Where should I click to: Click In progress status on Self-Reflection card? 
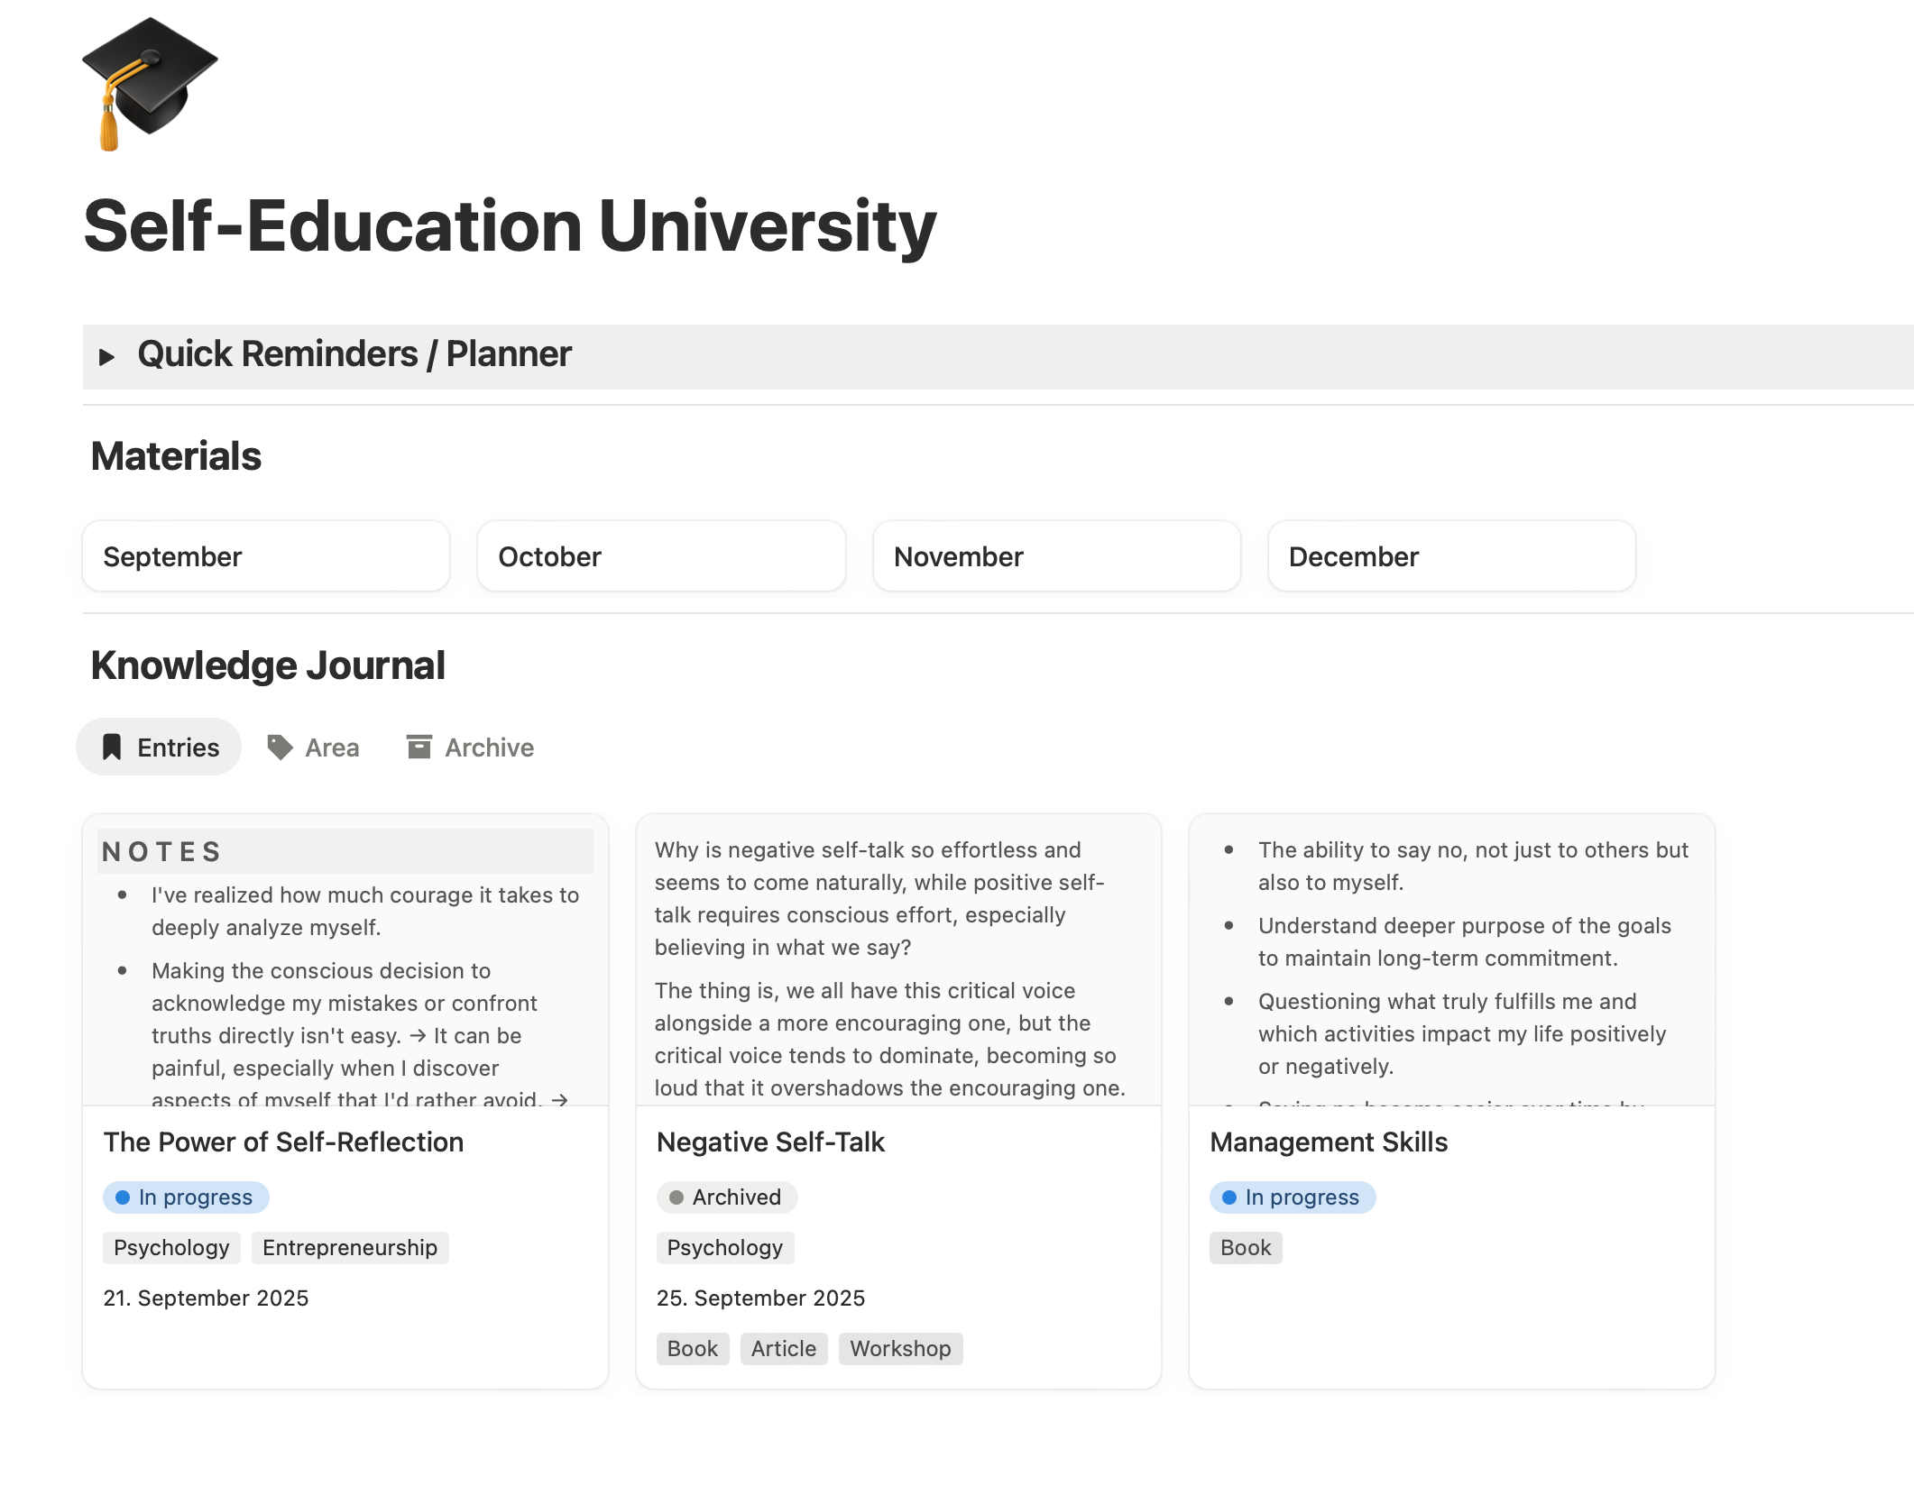(x=186, y=1197)
